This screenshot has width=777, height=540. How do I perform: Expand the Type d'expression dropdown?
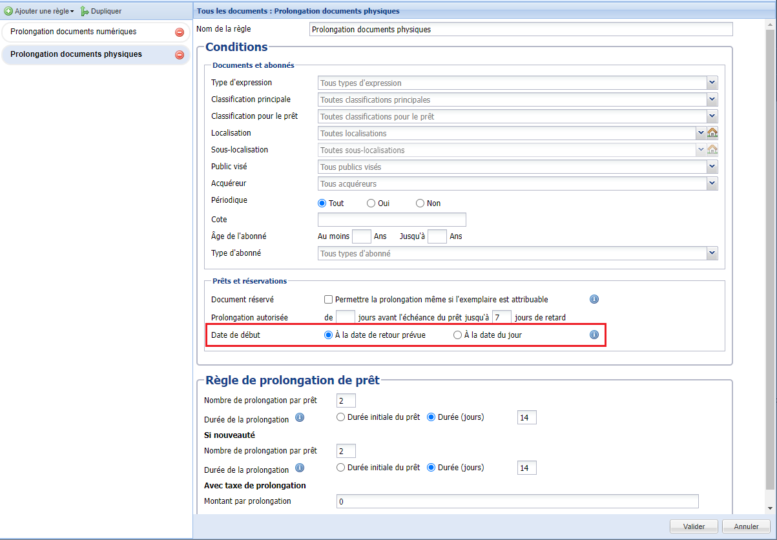pos(712,83)
